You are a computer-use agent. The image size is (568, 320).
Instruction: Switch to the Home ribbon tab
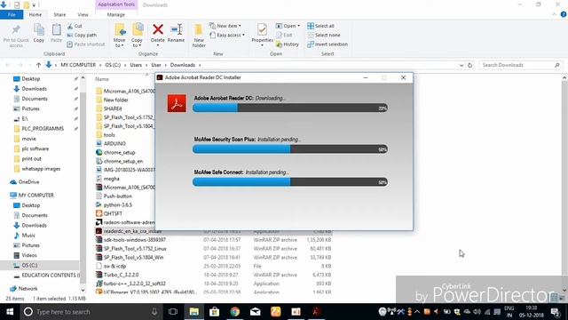pyautogui.click(x=35, y=14)
